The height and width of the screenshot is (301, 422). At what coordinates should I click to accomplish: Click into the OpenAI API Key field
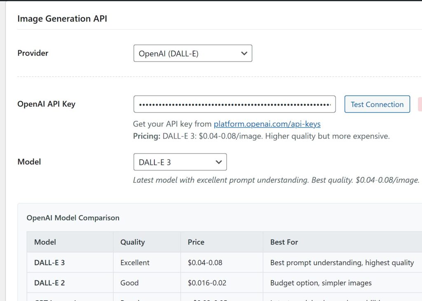pos(234,104)
